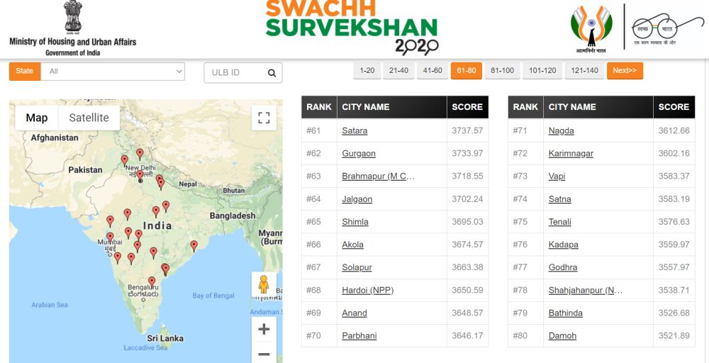Image resolution: width=709 pixels, height=363 pixels.
Task: Open the Gurgaon city link
Action: (x=359, y=153)
